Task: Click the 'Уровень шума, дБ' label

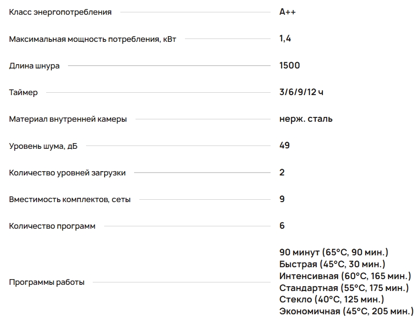Action: [43, 146]
